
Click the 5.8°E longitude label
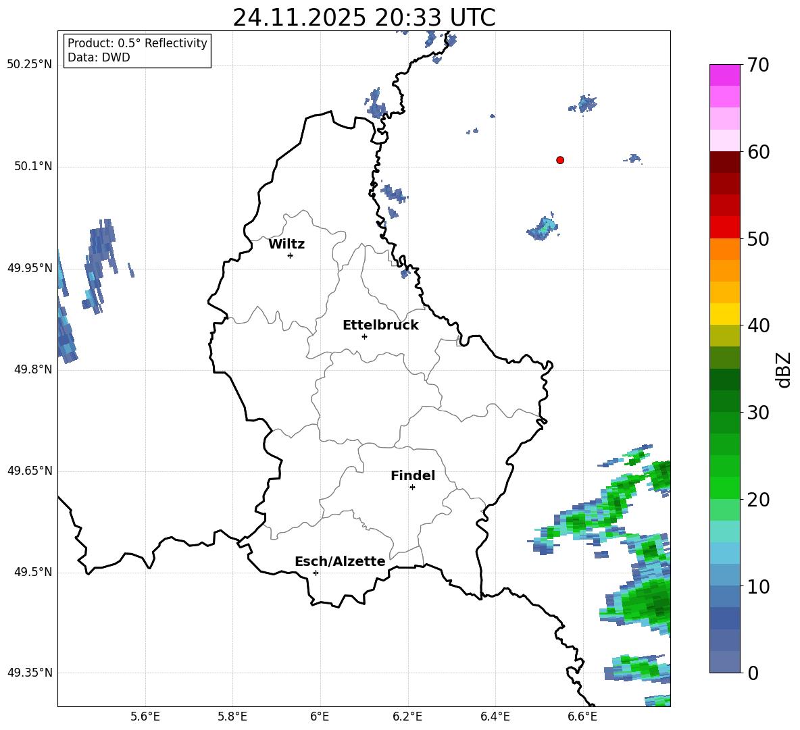point(232,717)
